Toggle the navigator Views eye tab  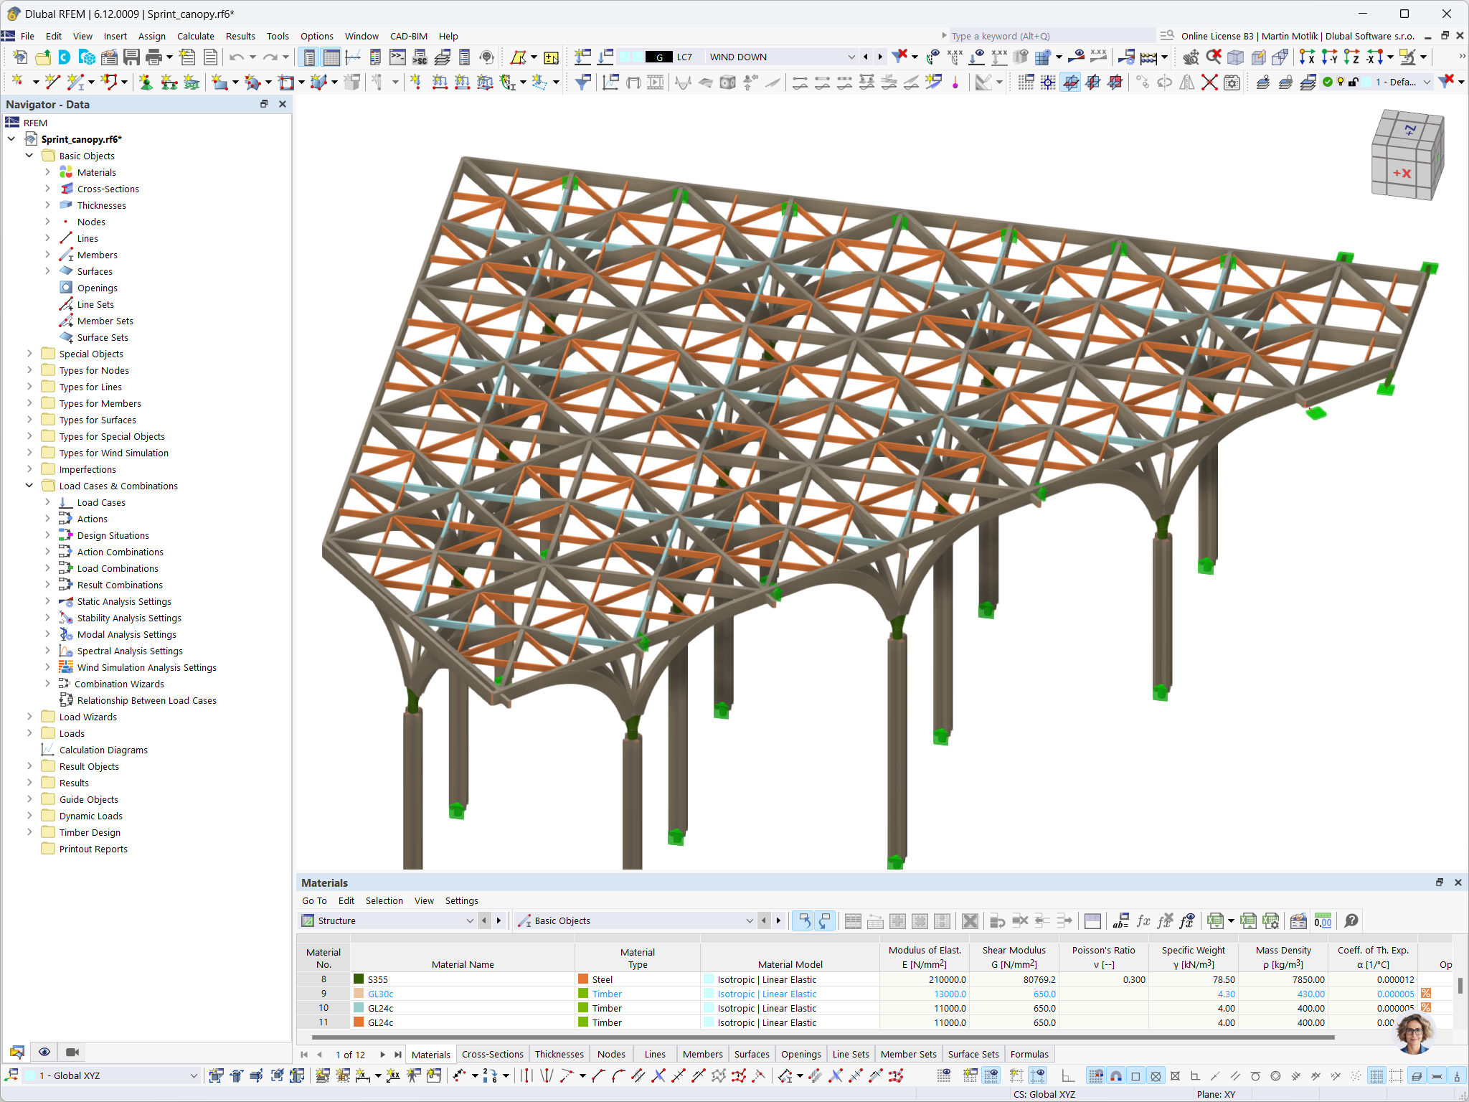click(x=44, y=1052)
